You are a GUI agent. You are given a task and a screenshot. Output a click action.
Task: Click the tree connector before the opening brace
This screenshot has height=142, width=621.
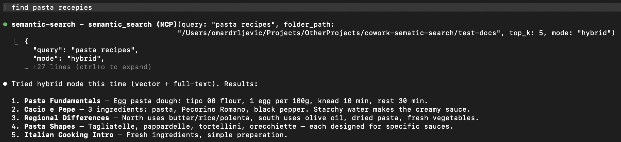pyautogui.click(x=16, y=41)
